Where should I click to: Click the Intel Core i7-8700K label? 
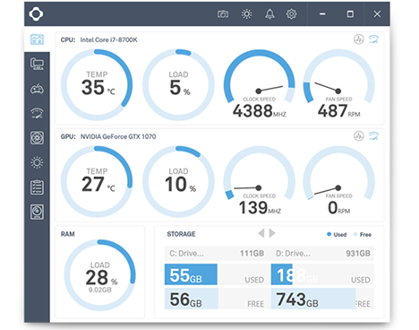click(x=108, y=39)
